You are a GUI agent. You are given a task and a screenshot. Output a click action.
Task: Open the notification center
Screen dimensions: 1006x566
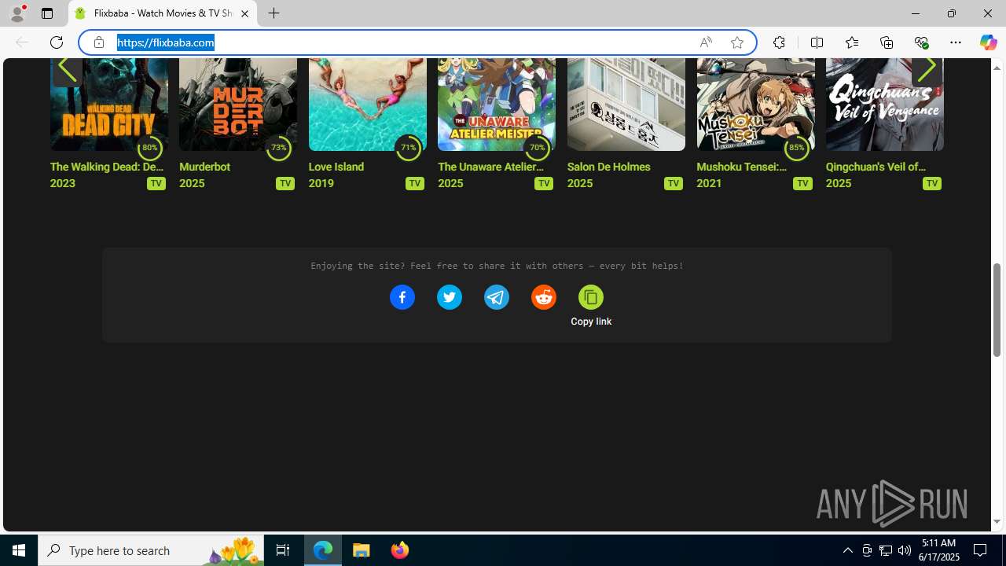[980, 550]
